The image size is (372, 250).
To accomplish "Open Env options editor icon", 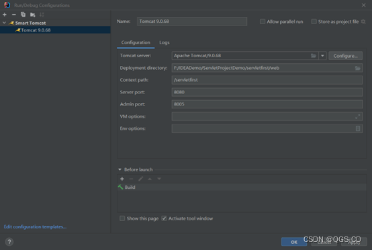I will tap(358, 128).
